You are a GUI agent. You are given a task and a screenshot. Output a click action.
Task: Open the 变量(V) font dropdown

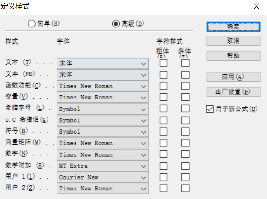pos(103,98)
